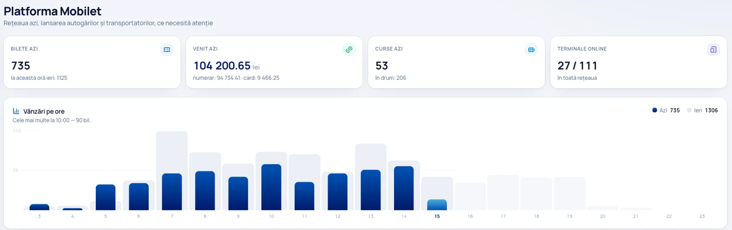Screen dimensions: 732x230
Task: Click text 'Cele mai multe la 10:00 — 90 bil.'
Action: (51, 120)
